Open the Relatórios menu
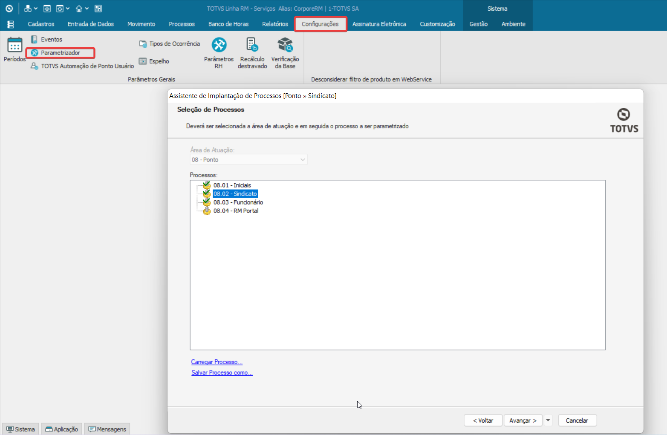The width and height of the screenshot is (667, 435). [x=275, y=24]
